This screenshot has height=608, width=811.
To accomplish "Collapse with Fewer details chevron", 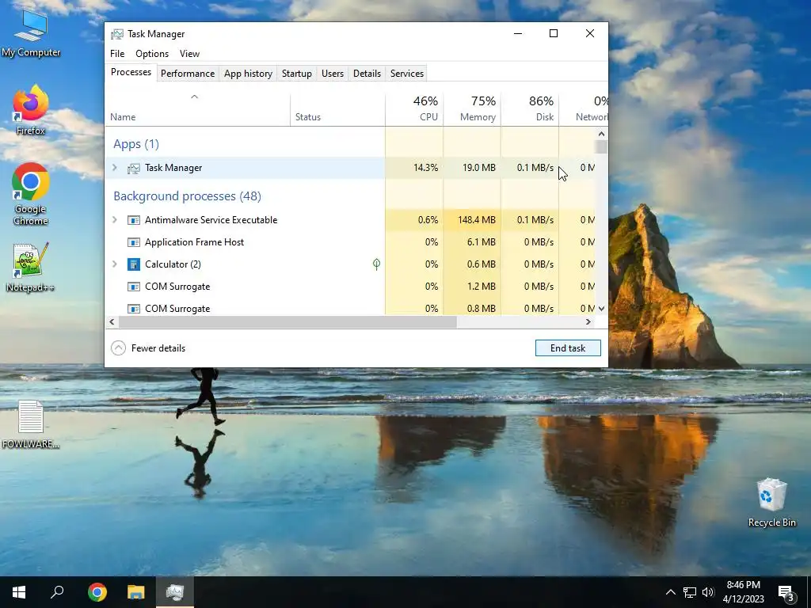I will (119, 348).
